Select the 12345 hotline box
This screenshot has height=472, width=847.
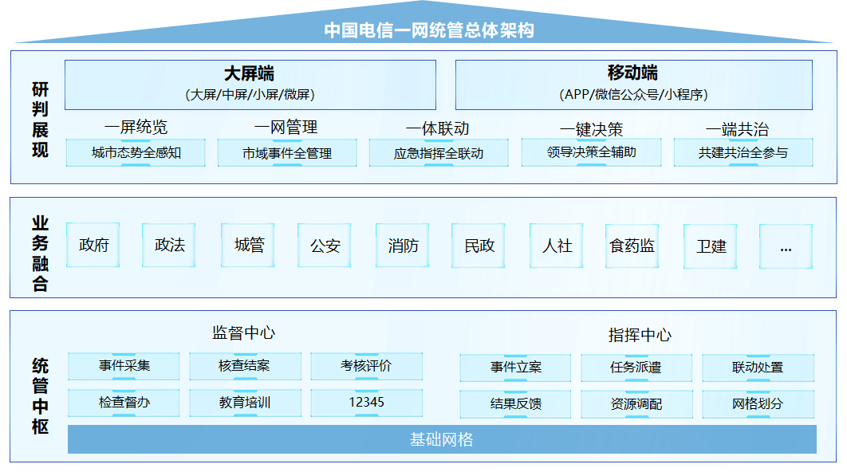[x=366, y=403]
